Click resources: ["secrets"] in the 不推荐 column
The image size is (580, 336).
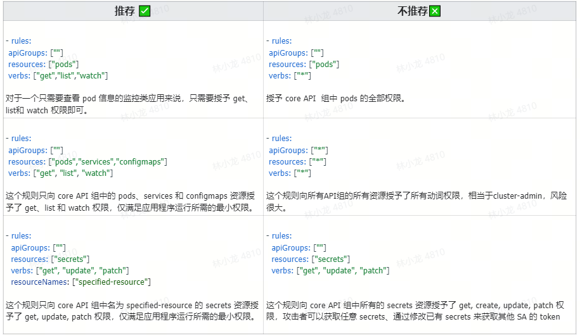(x=311, y=259)
